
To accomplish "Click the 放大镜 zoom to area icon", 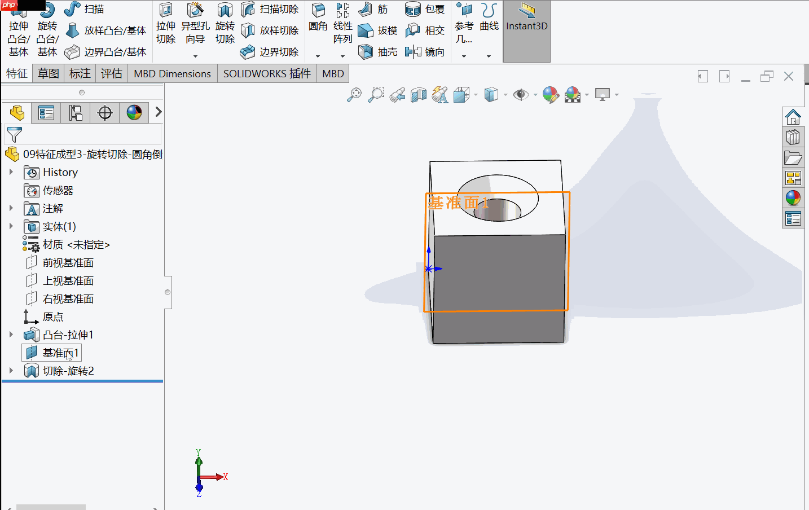I will tap(375, 94).
